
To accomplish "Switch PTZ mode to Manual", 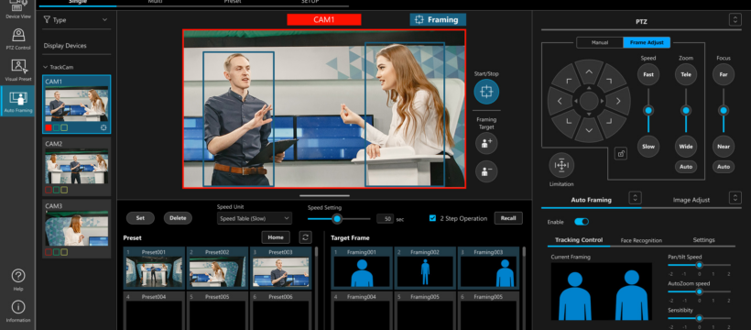I will (x=600, y=43).
